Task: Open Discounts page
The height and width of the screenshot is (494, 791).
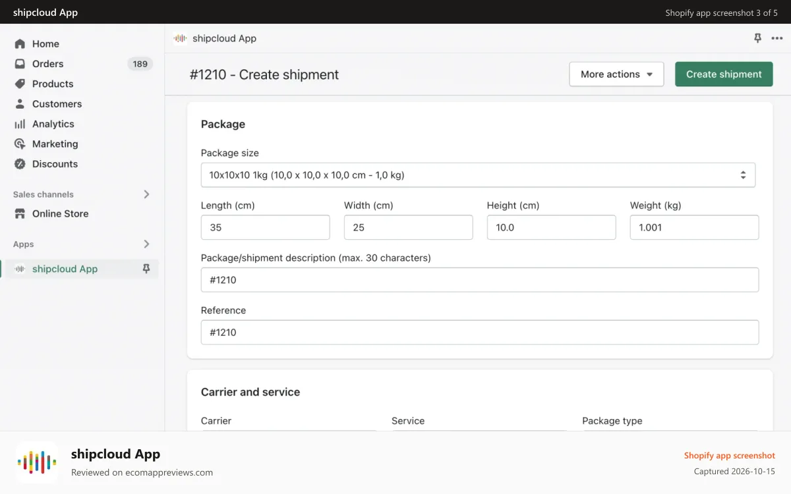Action: pos(55,164)
